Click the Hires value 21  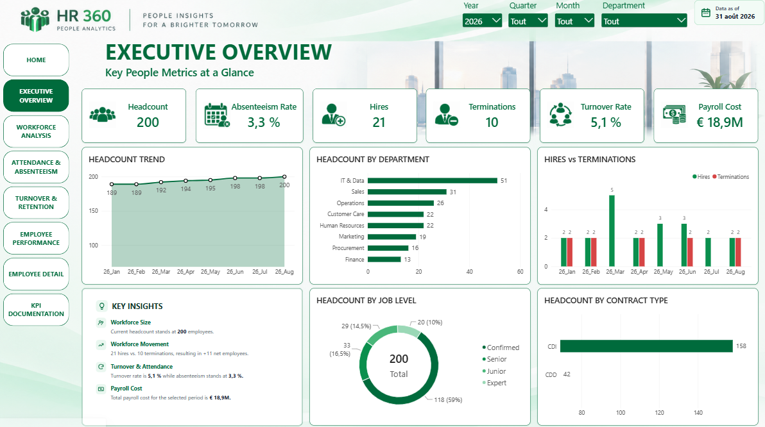[379, 122]
